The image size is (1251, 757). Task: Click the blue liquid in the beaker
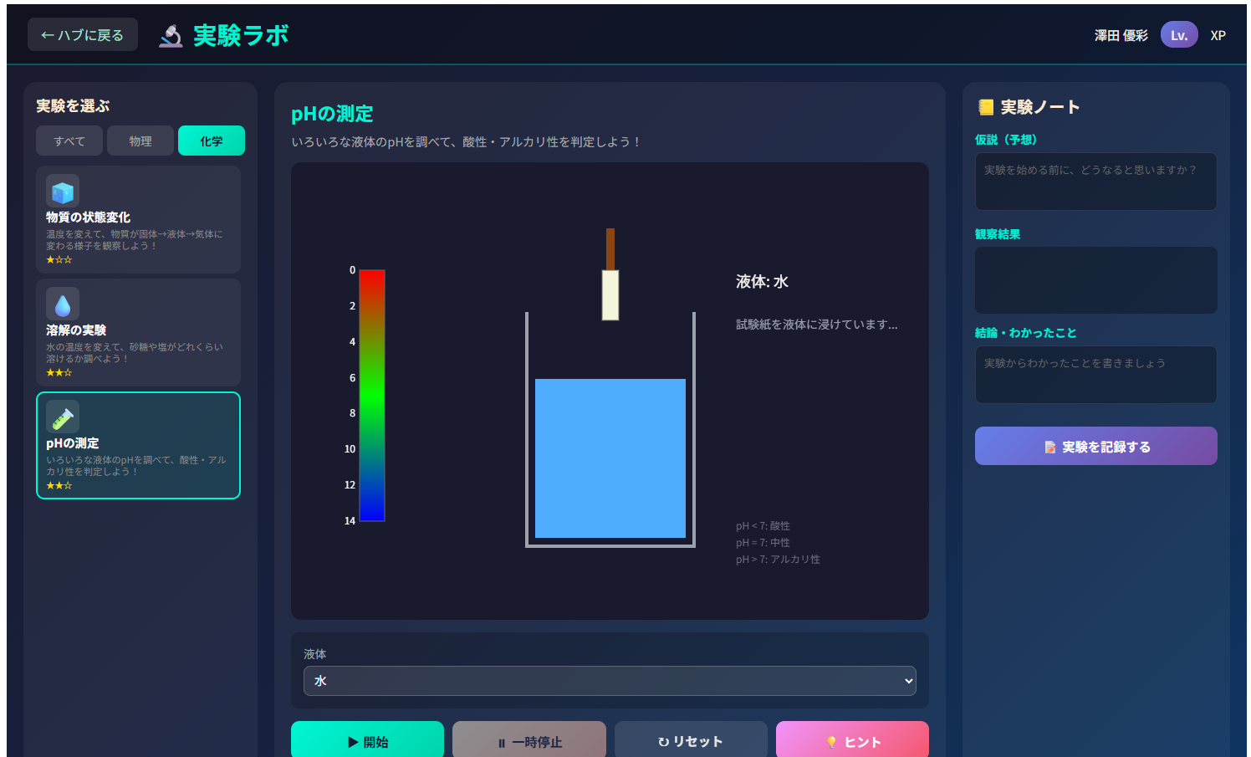[610, 458]
